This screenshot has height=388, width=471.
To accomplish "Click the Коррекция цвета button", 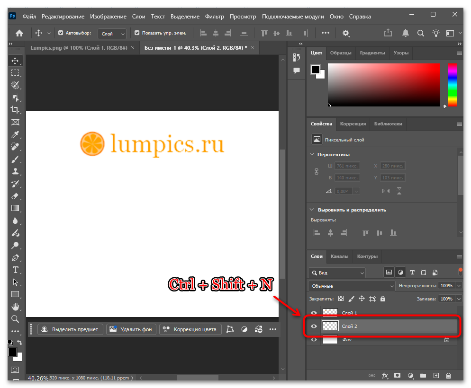I will click(x=190, y=329).
